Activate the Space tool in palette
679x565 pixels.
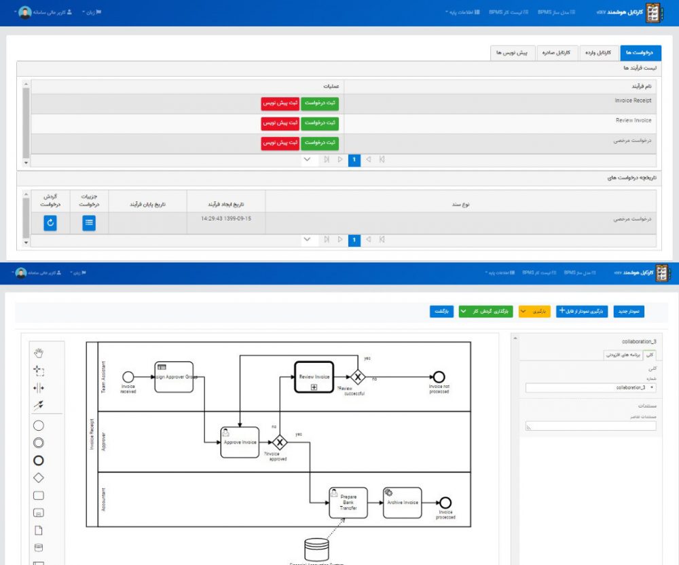(x=39, y=388)
